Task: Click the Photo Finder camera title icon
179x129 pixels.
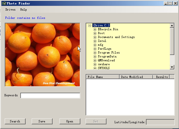Action: click(x=4, y=3)
